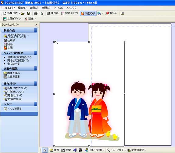
Task: Open guide 文面について
Action: pos(13,99)
